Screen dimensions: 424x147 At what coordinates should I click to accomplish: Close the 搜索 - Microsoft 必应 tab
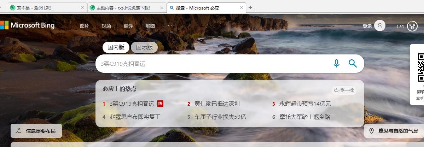coord(242,8)
